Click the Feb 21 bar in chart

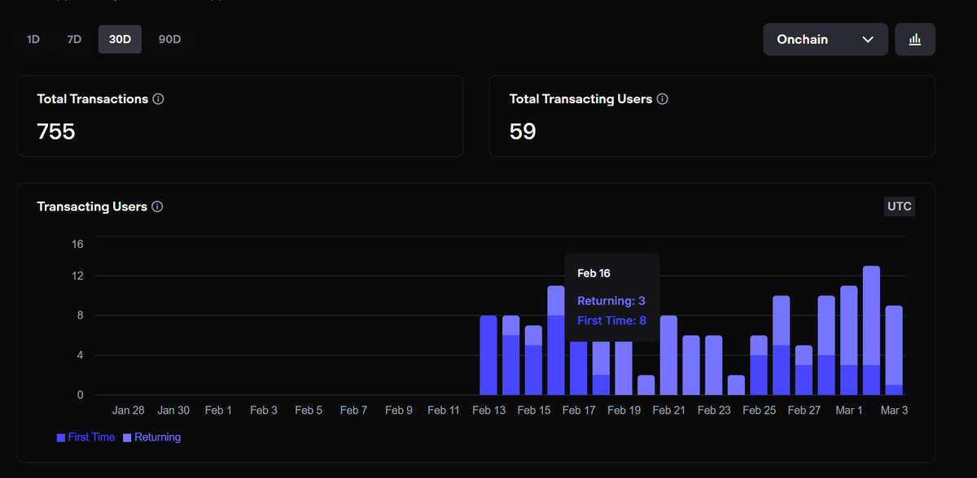coord(668,355)
